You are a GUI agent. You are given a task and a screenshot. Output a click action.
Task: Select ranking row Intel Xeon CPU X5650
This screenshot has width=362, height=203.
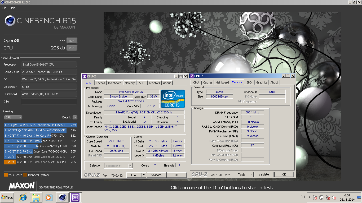click(40, 125)
